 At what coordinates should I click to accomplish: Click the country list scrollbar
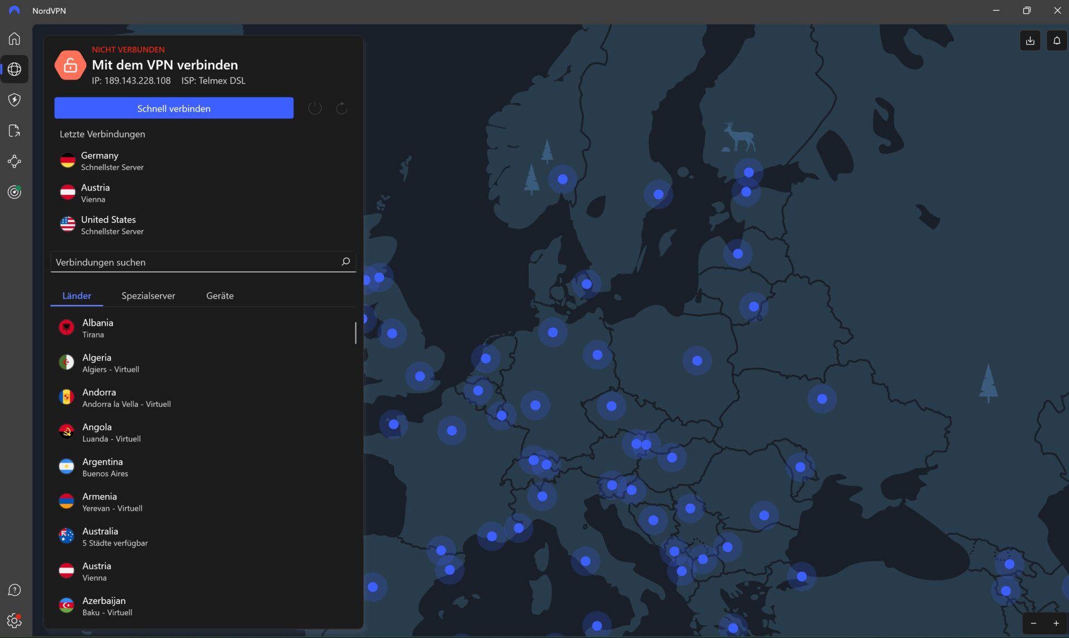[355, 332]
